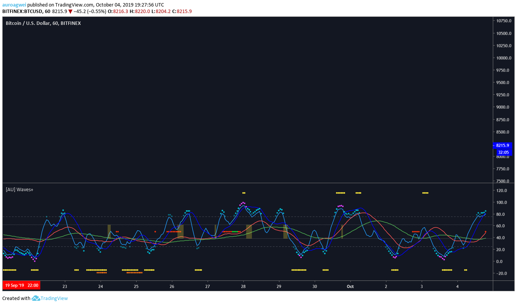Click the TradingView logo icon at bottom

tap(36, 298)
